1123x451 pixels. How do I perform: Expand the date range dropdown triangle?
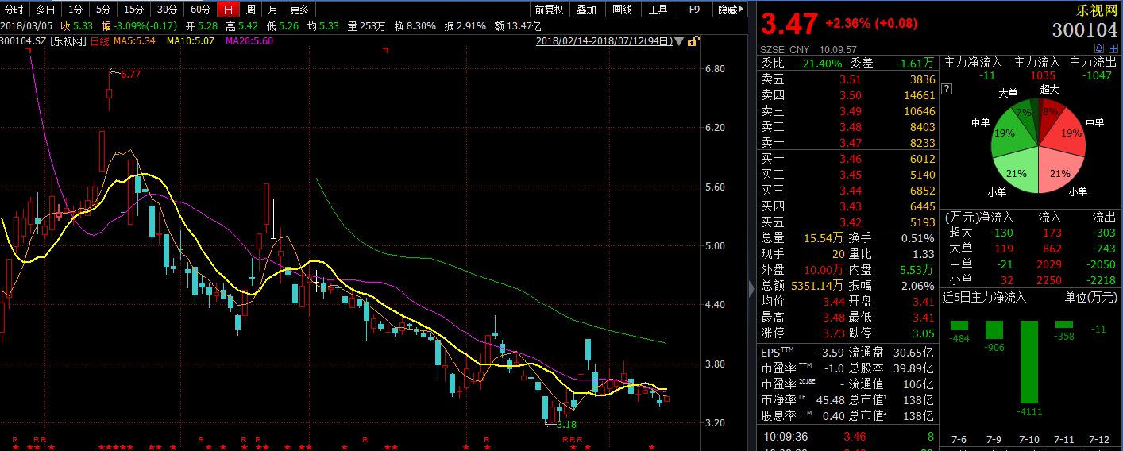click(x=679, y=41)
